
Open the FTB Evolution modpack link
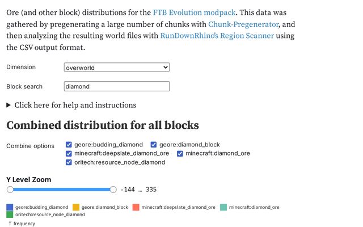[x=194, y=12]
